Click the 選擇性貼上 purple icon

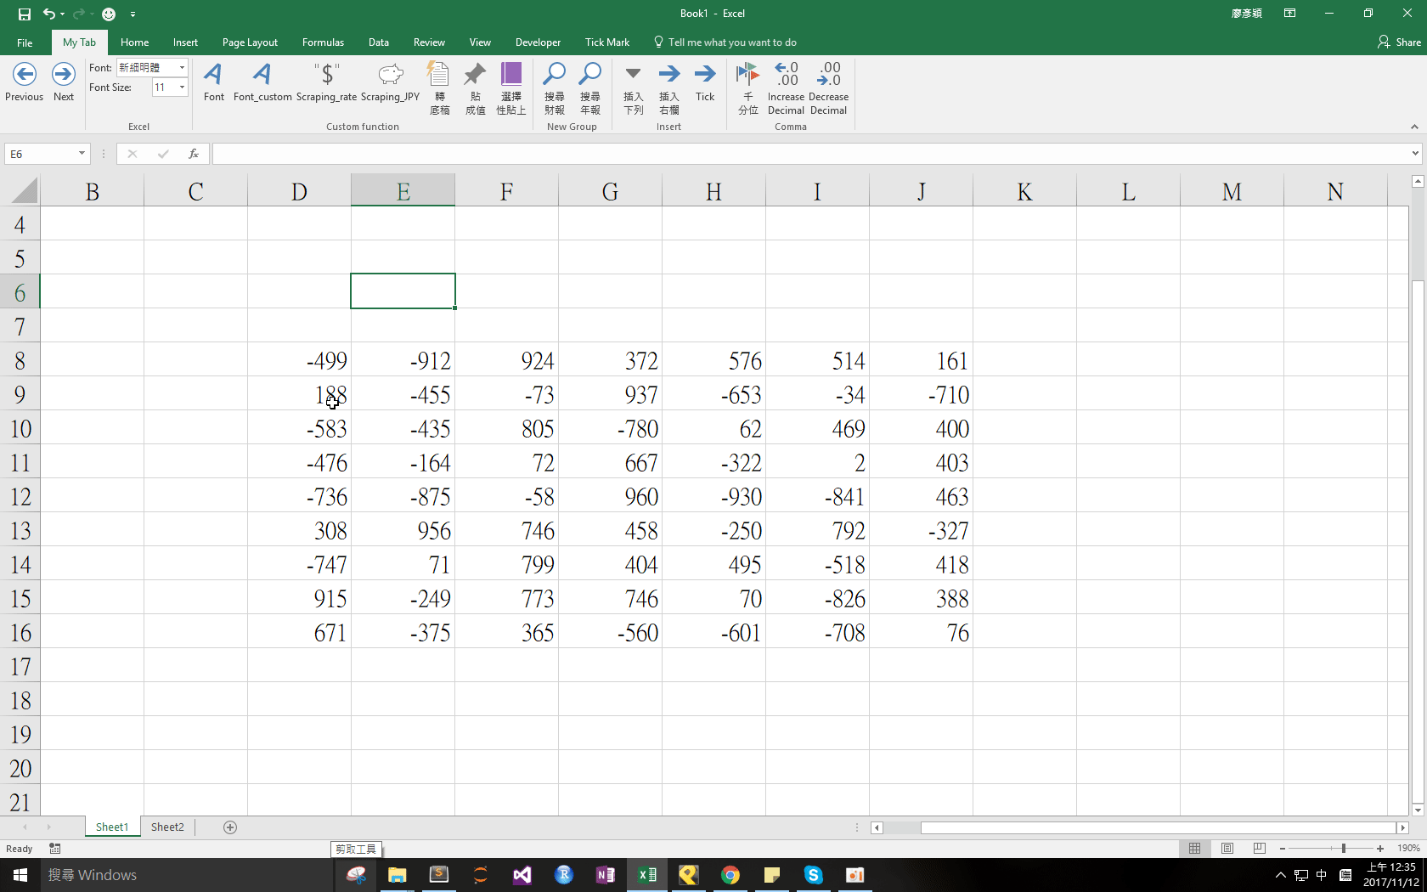pos(511,74)
